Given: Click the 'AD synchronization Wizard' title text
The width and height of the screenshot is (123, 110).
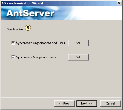Looking at the screenshot, I should tap(22, 3).
